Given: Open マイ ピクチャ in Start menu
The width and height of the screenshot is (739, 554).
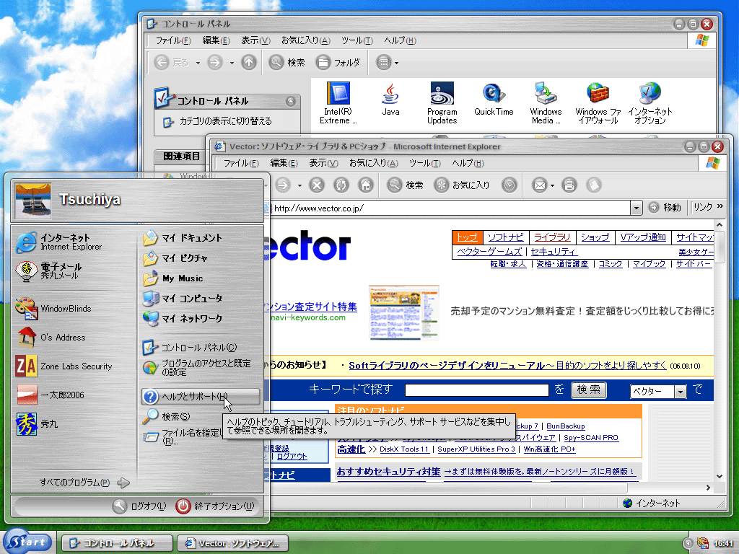Looking at the screenshot, I should 175,258.
